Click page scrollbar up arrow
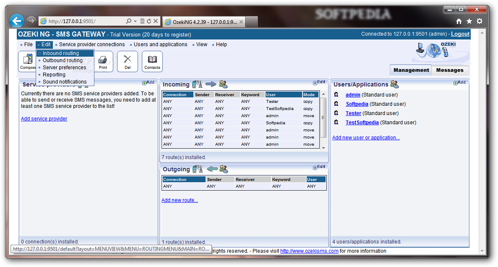Image resolution: width=498 pixels, height=267 pixels. click(482, 33)
